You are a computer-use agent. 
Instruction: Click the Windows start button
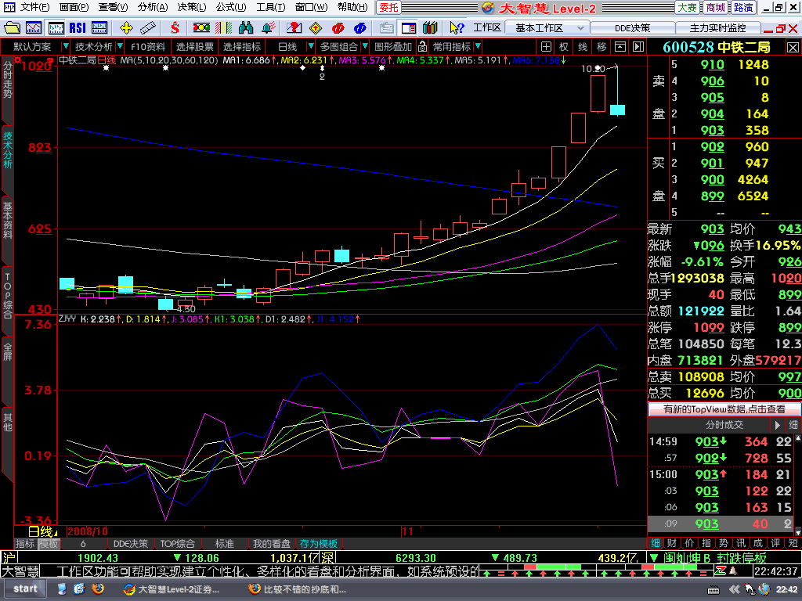pyautogui.click(x=23, y=589)
